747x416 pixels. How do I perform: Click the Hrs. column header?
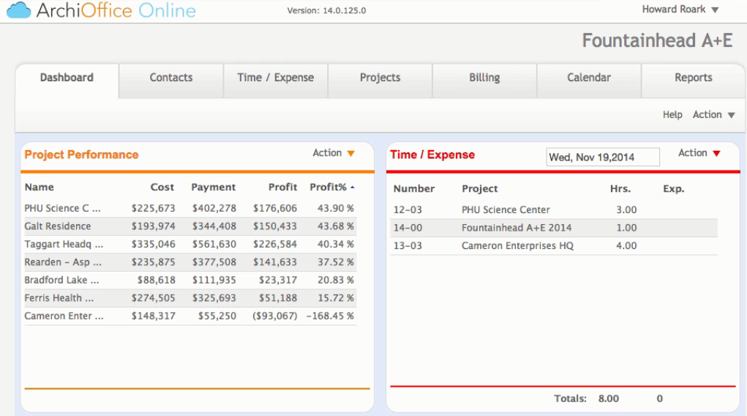pyautogui.click(x=620, y=188)
